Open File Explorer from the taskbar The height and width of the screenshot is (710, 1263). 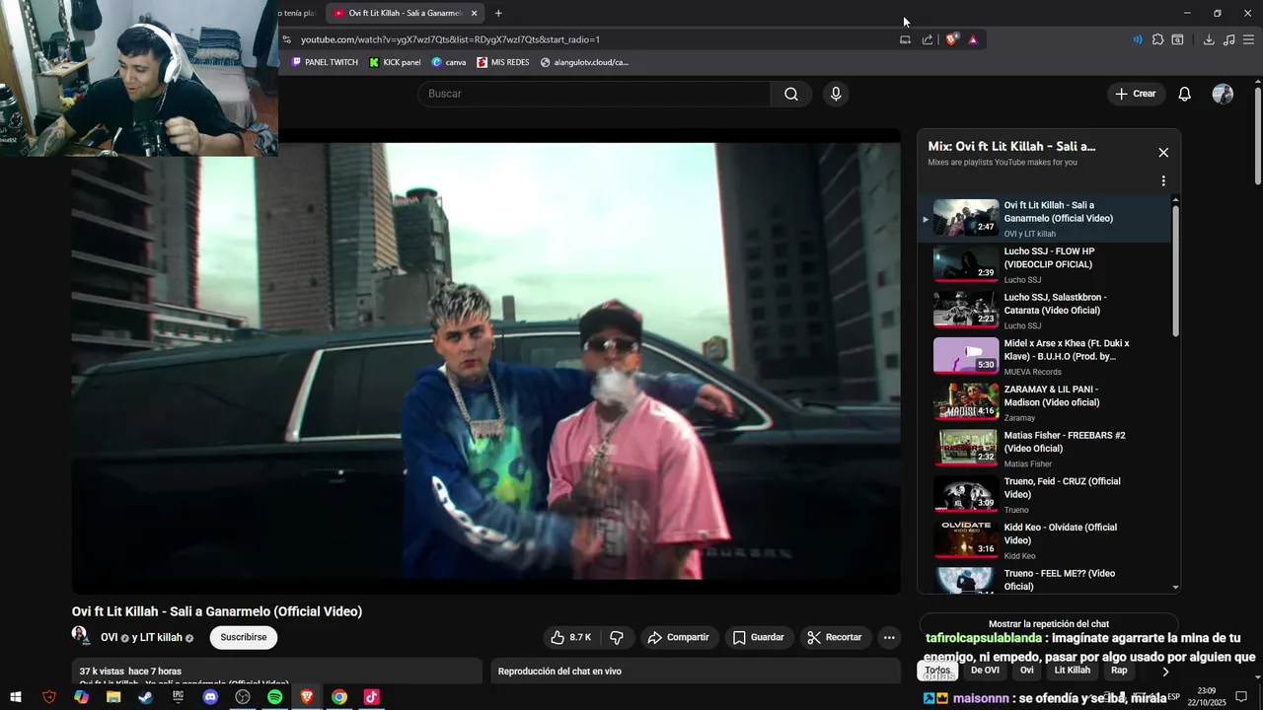point(113,697)
